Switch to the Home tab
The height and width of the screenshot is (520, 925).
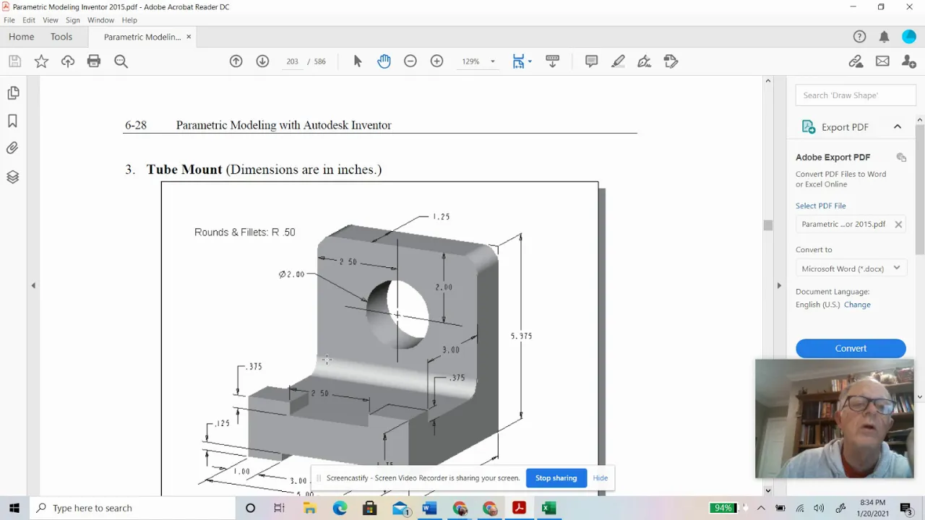22,37
